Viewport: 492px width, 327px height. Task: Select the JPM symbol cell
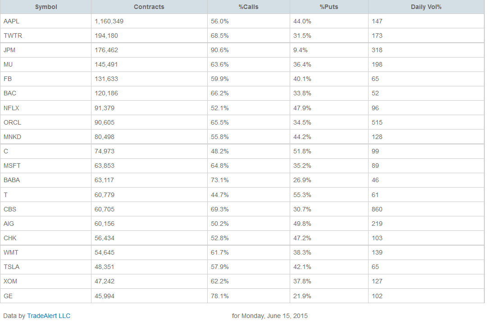[x=9, y=50]
